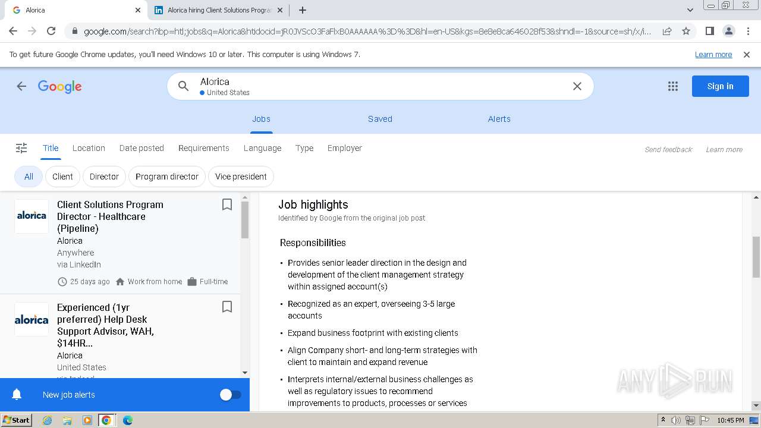Bookmark the Client Solutions Program Director job
This screenshot has height=428, width=761.
click(x=227, y=204)
